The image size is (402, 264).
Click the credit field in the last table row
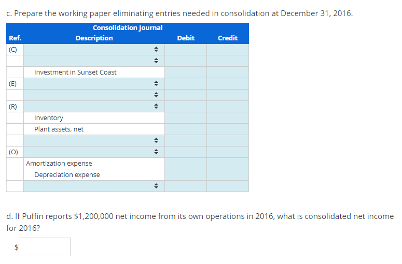tap(228, 186)
